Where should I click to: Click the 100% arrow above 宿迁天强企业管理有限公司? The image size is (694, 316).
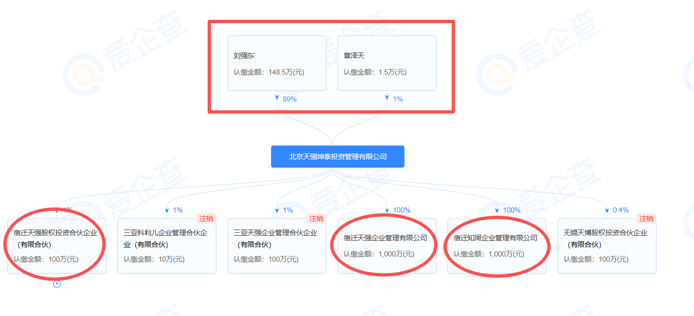pyautogui.click(x=387, y=210)
